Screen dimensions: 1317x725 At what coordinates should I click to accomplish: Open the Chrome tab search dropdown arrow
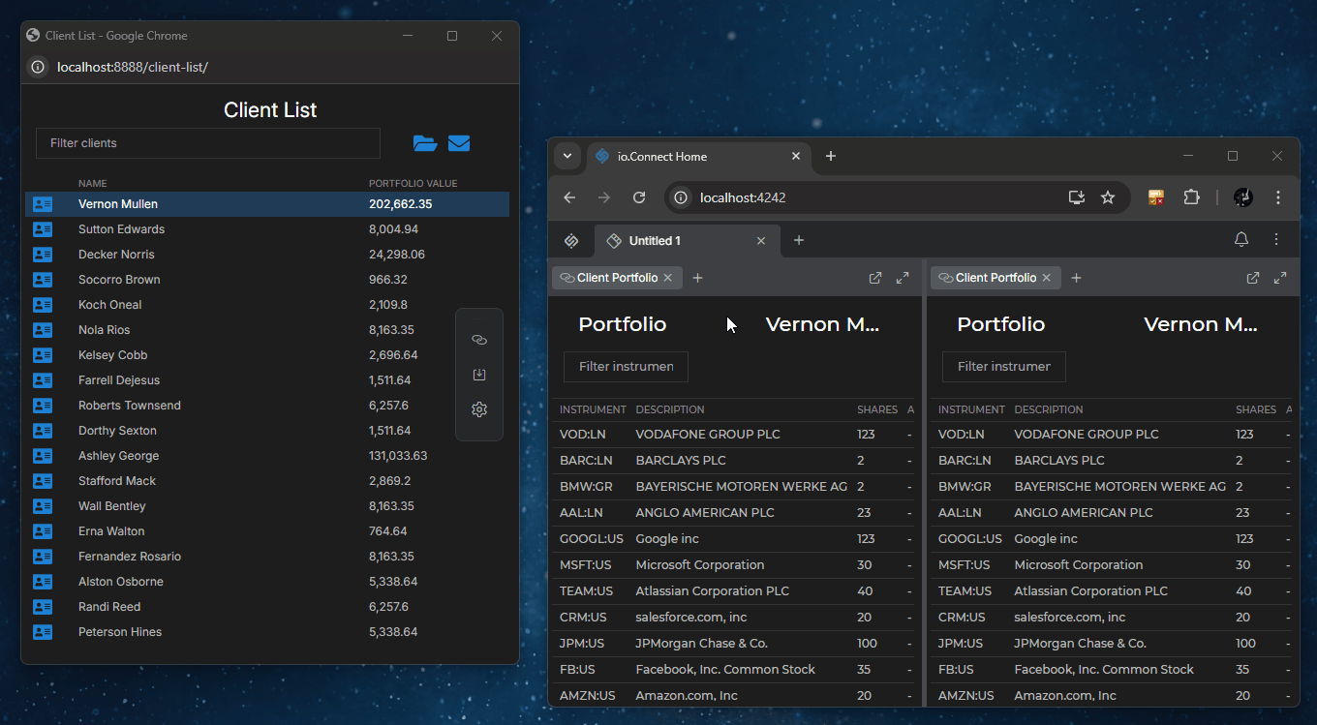[x=567, y=156]
